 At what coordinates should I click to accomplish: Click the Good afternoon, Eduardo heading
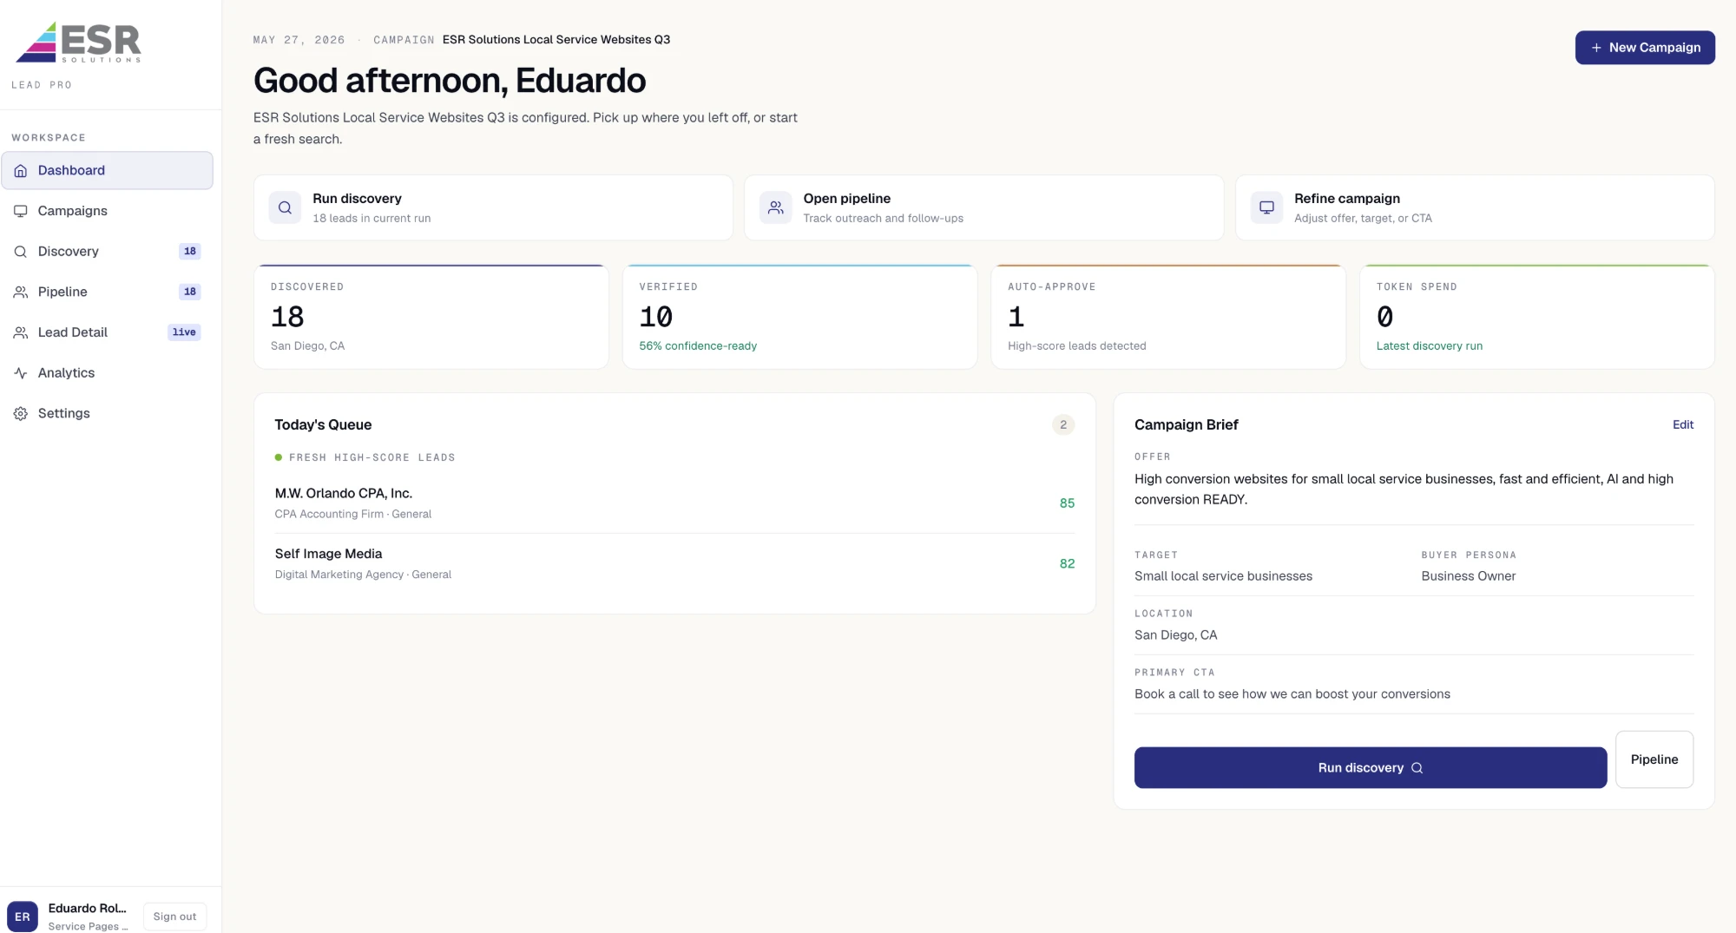pyautogui.click(x=450, y=81)
